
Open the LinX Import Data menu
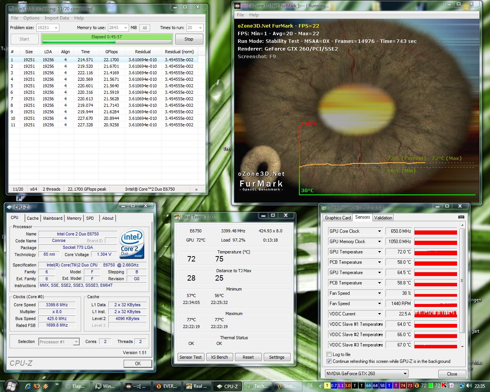57,18
